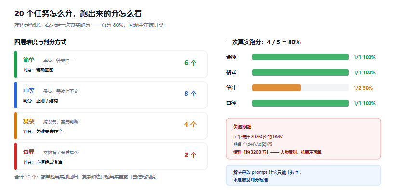The width and height of the screenshot is (395, 190).
Task: Click the '2 个' count in 边界 card
Action: tap(190, 155)
